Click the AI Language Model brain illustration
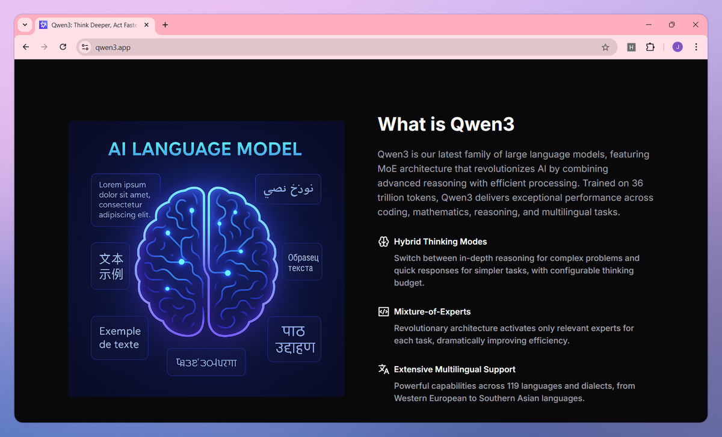The height and width of the screenshot is (437, 722). [206, 258]
